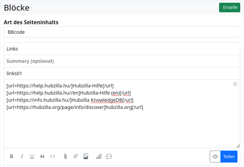The height and width of the screenshot is (167, 244).
Task: Insert code tags
Action: tap(53, 156)
